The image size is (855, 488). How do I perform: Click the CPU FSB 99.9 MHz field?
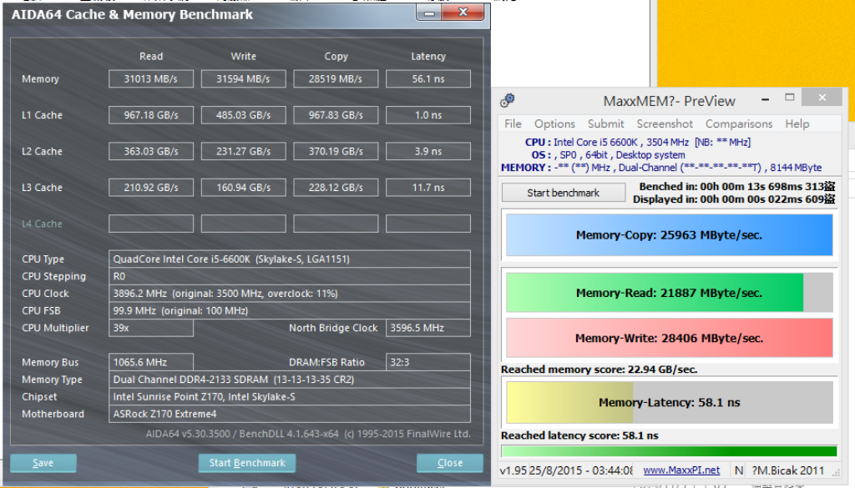tap(290, 310)
